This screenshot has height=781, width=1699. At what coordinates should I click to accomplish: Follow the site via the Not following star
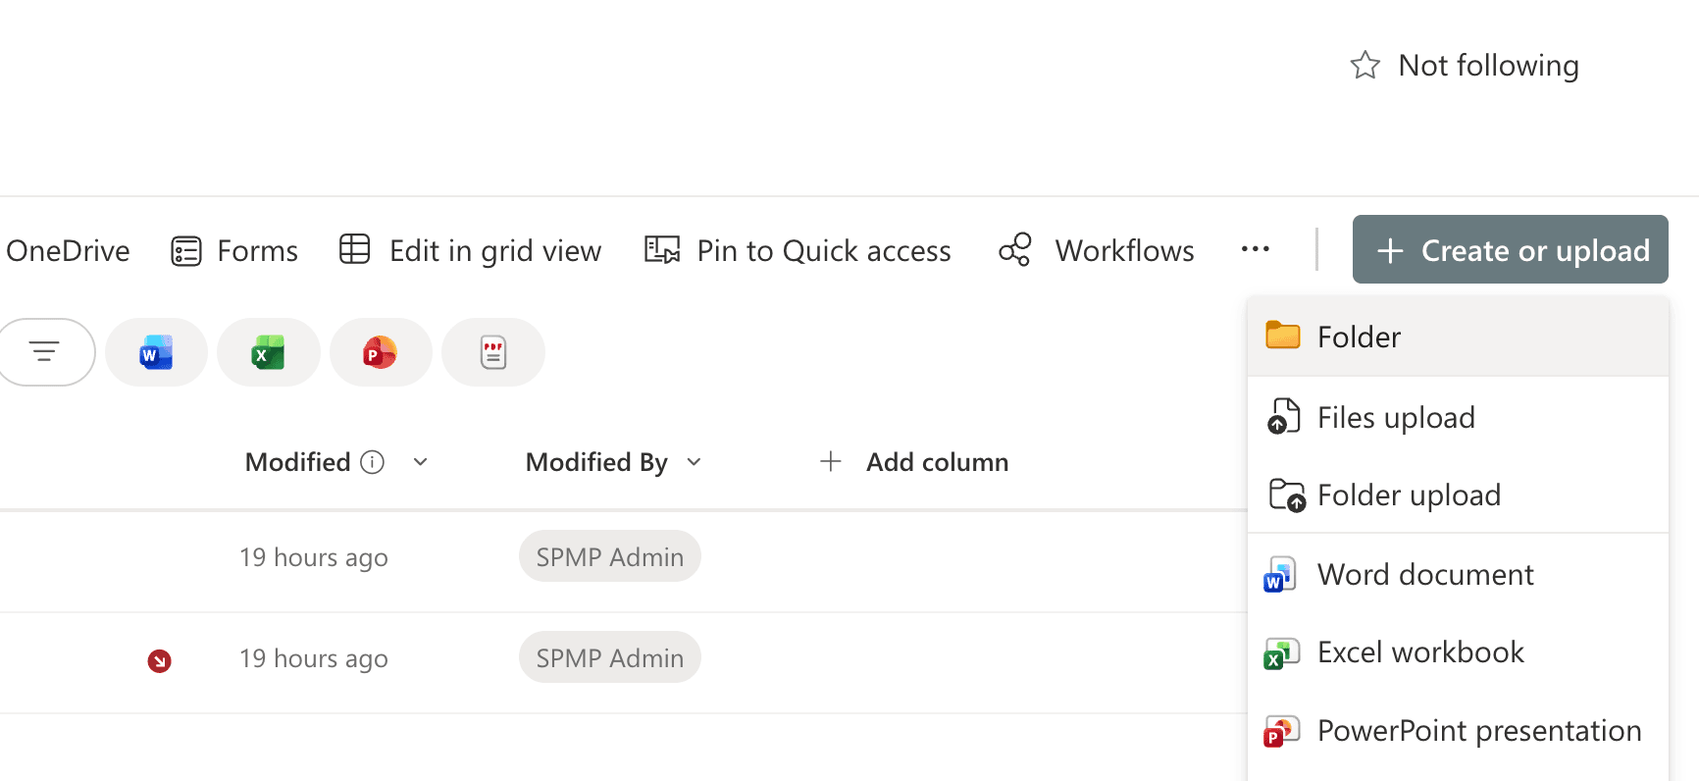point(1364,65)
